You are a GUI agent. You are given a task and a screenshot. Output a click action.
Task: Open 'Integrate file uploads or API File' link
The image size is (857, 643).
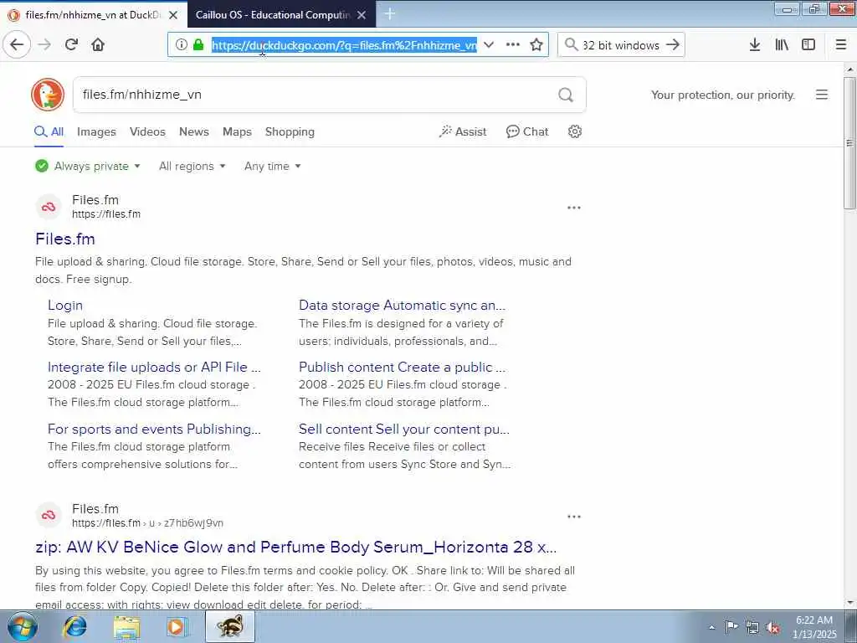(154, 367)
